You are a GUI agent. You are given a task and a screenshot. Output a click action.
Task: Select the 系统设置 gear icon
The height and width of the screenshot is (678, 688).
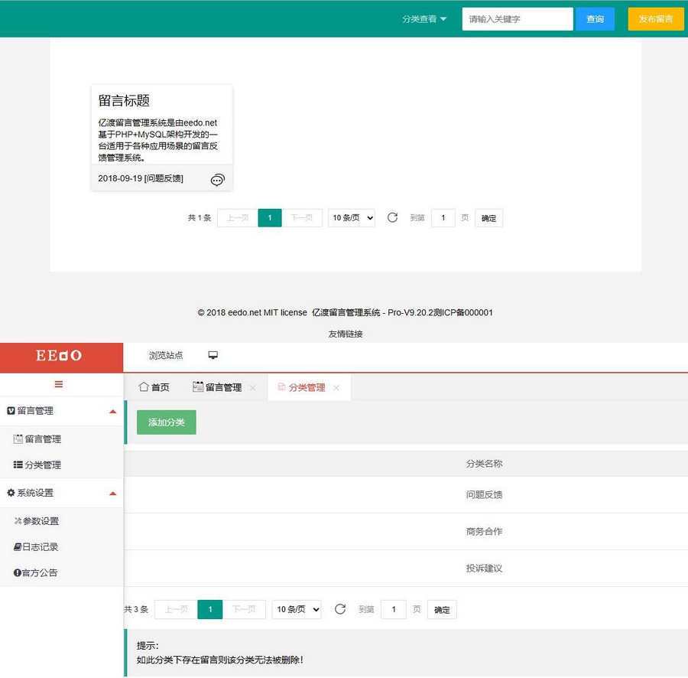11,493
